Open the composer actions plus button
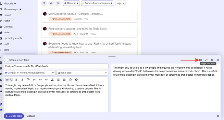224x120 pixels. (x=6, y=60)
